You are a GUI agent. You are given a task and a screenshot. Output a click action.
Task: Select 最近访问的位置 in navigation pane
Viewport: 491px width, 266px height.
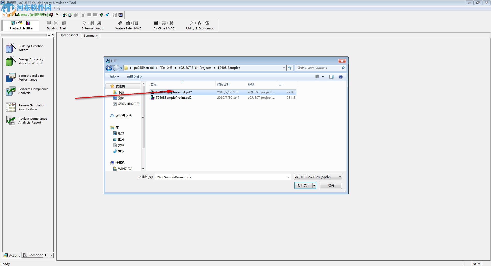tap(126, 104)
